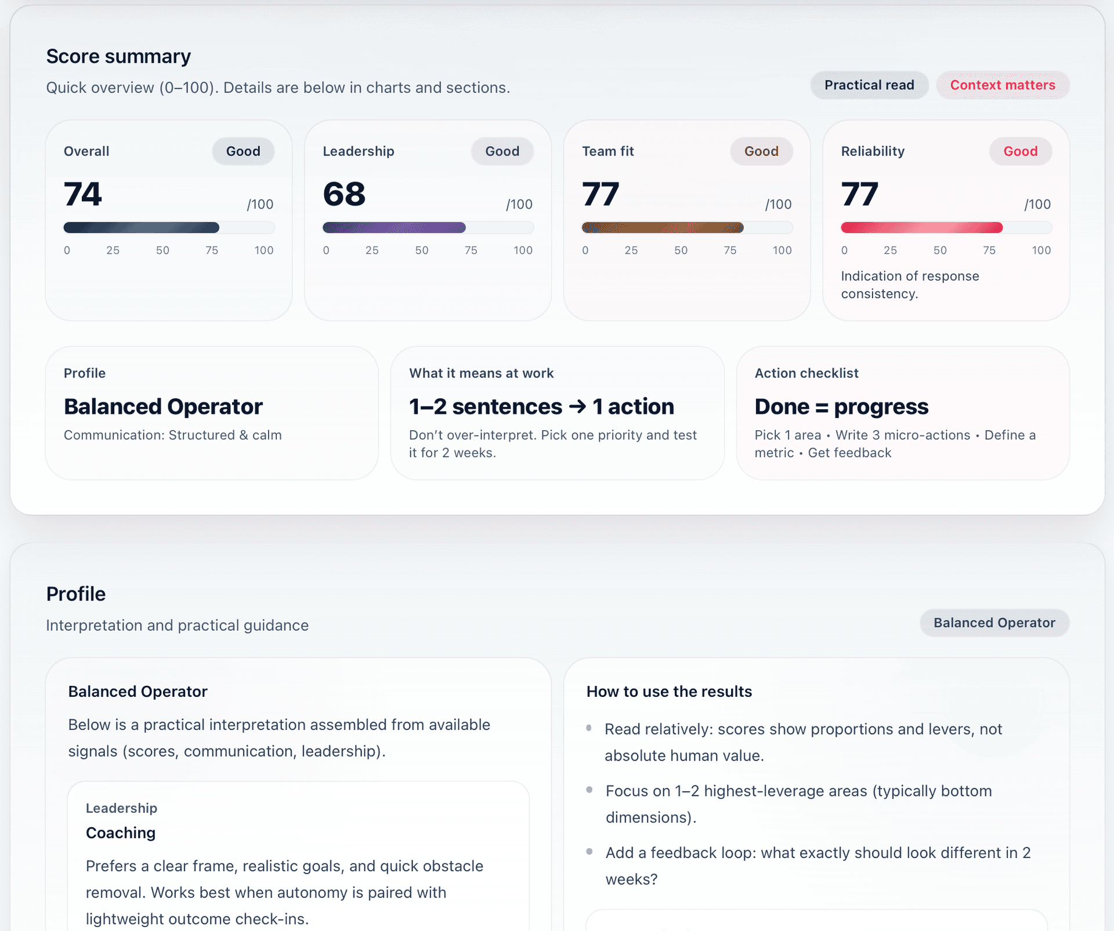Viewport: 1114px width, 931px height.
Task: Click the "Good" badge on Leadership card
Action: (502, 151)
